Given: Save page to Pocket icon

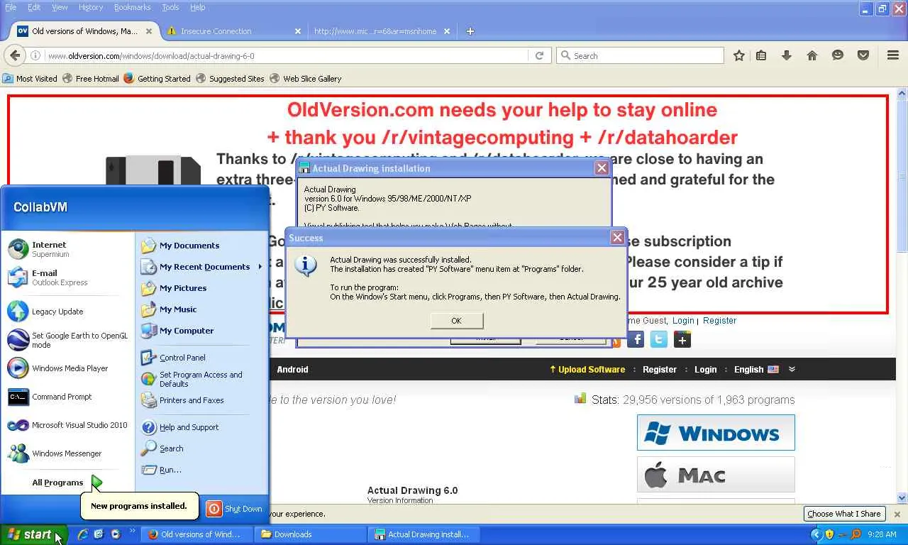Looking at the screenshot, I should pos(863,55).
